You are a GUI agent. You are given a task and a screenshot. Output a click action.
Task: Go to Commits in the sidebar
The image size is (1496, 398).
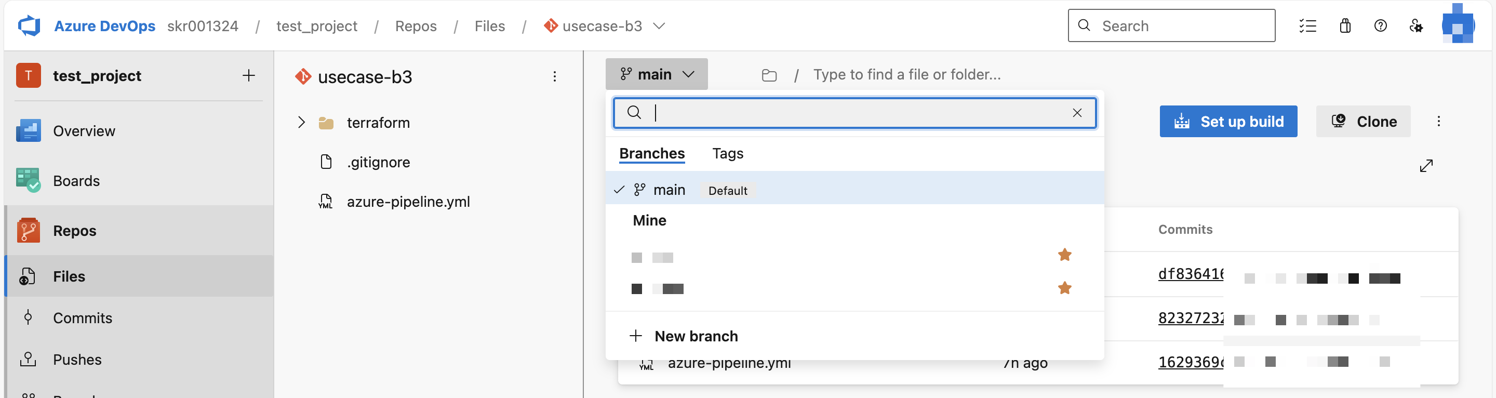pos(83,318)
